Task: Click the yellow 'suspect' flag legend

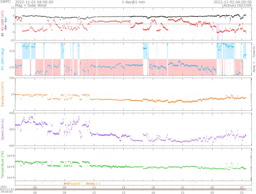Action: coord(76,183)
